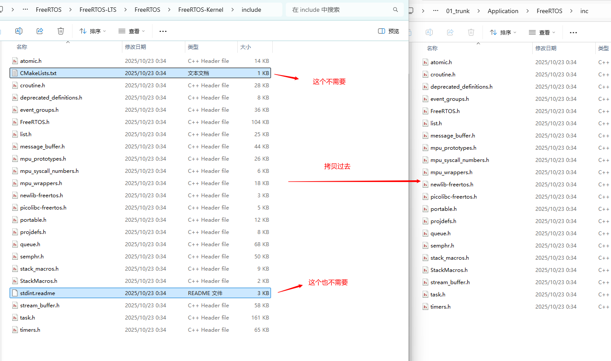
Task: Click the search magnifier icon in include search box
Action: [x=396, y=10]
